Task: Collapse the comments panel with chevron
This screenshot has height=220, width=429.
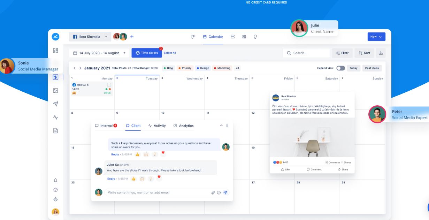Action: [221, 126]
